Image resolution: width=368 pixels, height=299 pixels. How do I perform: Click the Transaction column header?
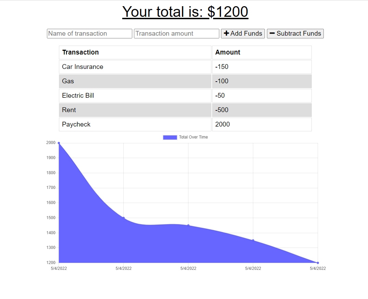click(x=135, y=52)
